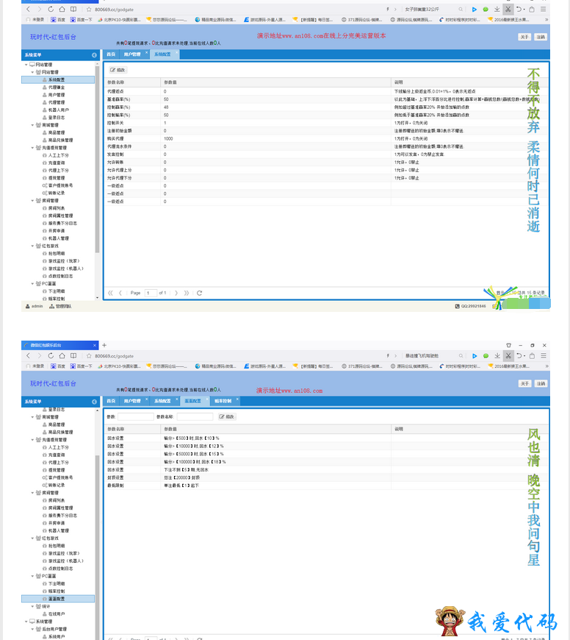Collapse the 后台用户管理 folder in the lower tree
The height and width of the screenshot is (640, 570).
click(33, 629)
